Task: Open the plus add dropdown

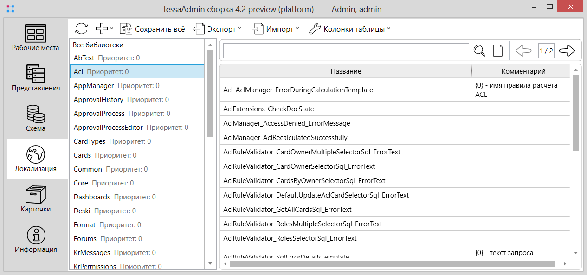Action: tap(104, 29)
